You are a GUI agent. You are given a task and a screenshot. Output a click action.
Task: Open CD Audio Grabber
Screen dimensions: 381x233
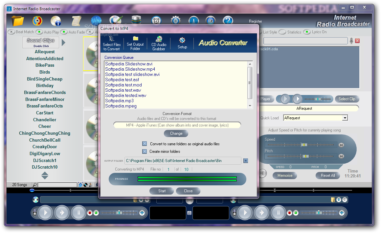coord(159,44)
